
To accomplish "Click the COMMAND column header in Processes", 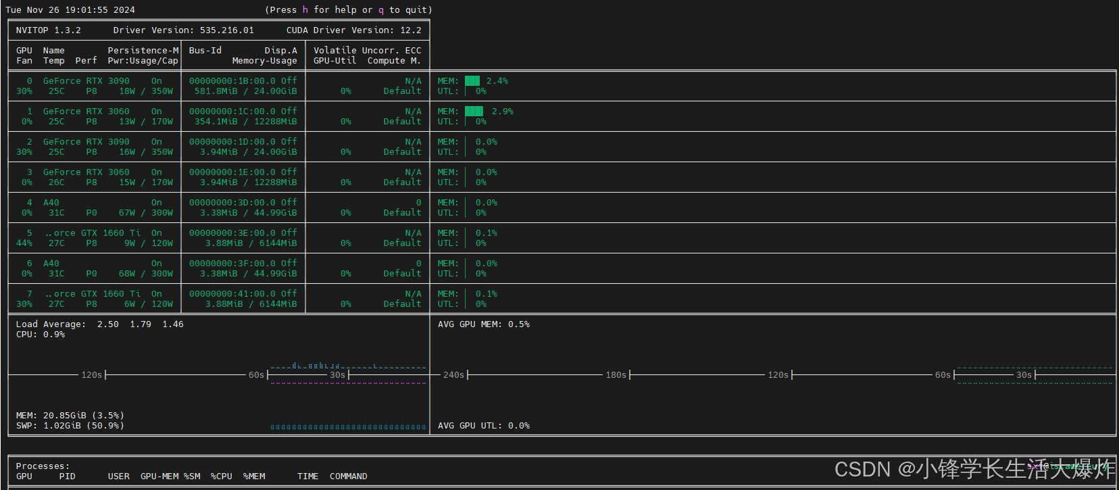I will (x=349, y=476).
